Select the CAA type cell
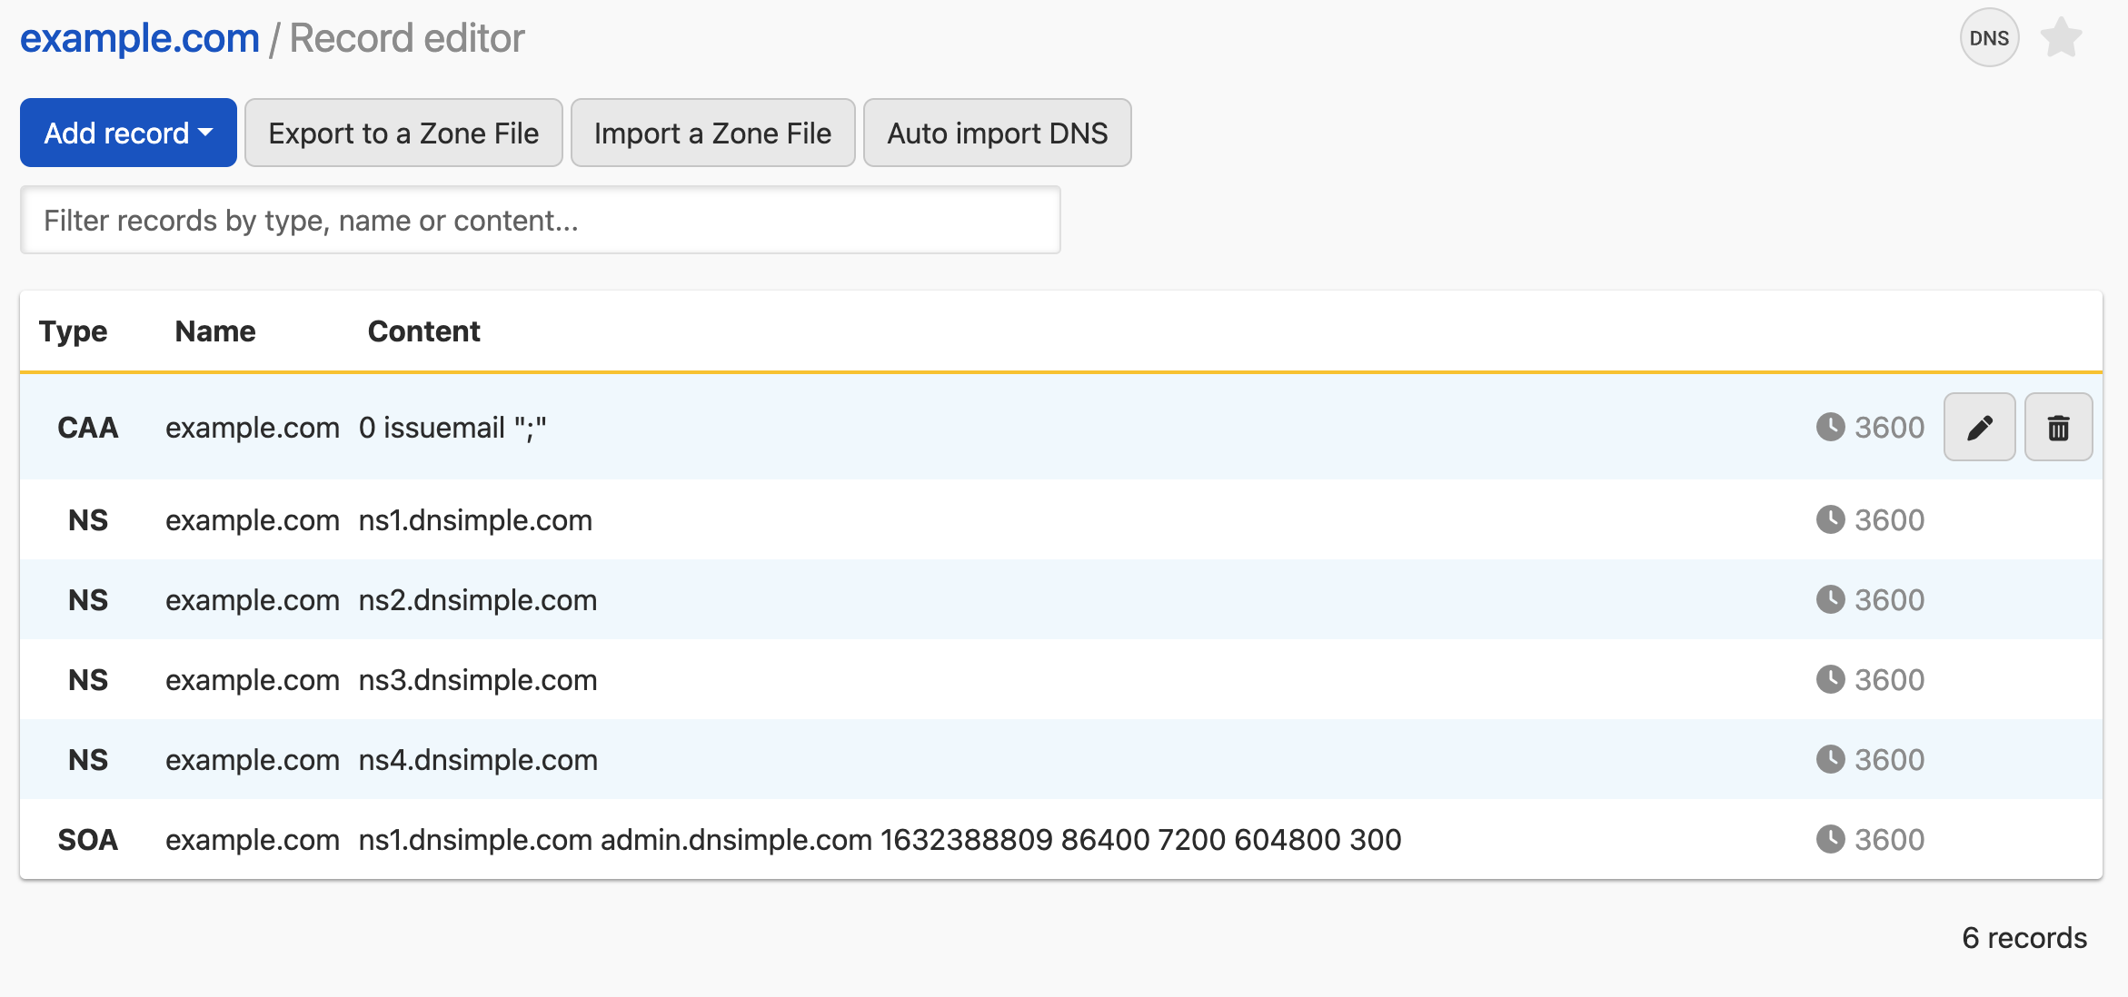Screen dimensions: 2128x997 tap(88, 427)
